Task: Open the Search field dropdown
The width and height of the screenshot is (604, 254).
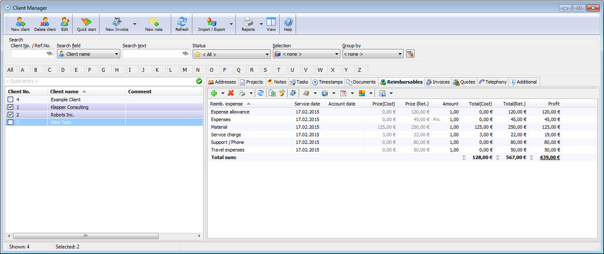Action: (x=89, y=54)
